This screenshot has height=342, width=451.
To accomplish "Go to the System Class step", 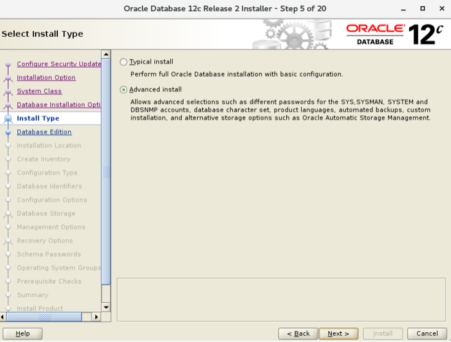I will click(39, 91).
